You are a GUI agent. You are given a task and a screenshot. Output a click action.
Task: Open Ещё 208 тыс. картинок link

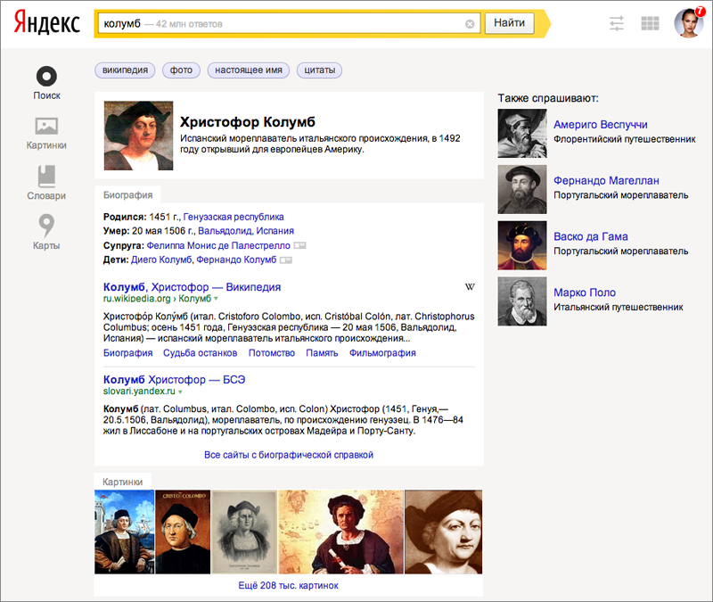pyautogui.click(x=288, y=586)
